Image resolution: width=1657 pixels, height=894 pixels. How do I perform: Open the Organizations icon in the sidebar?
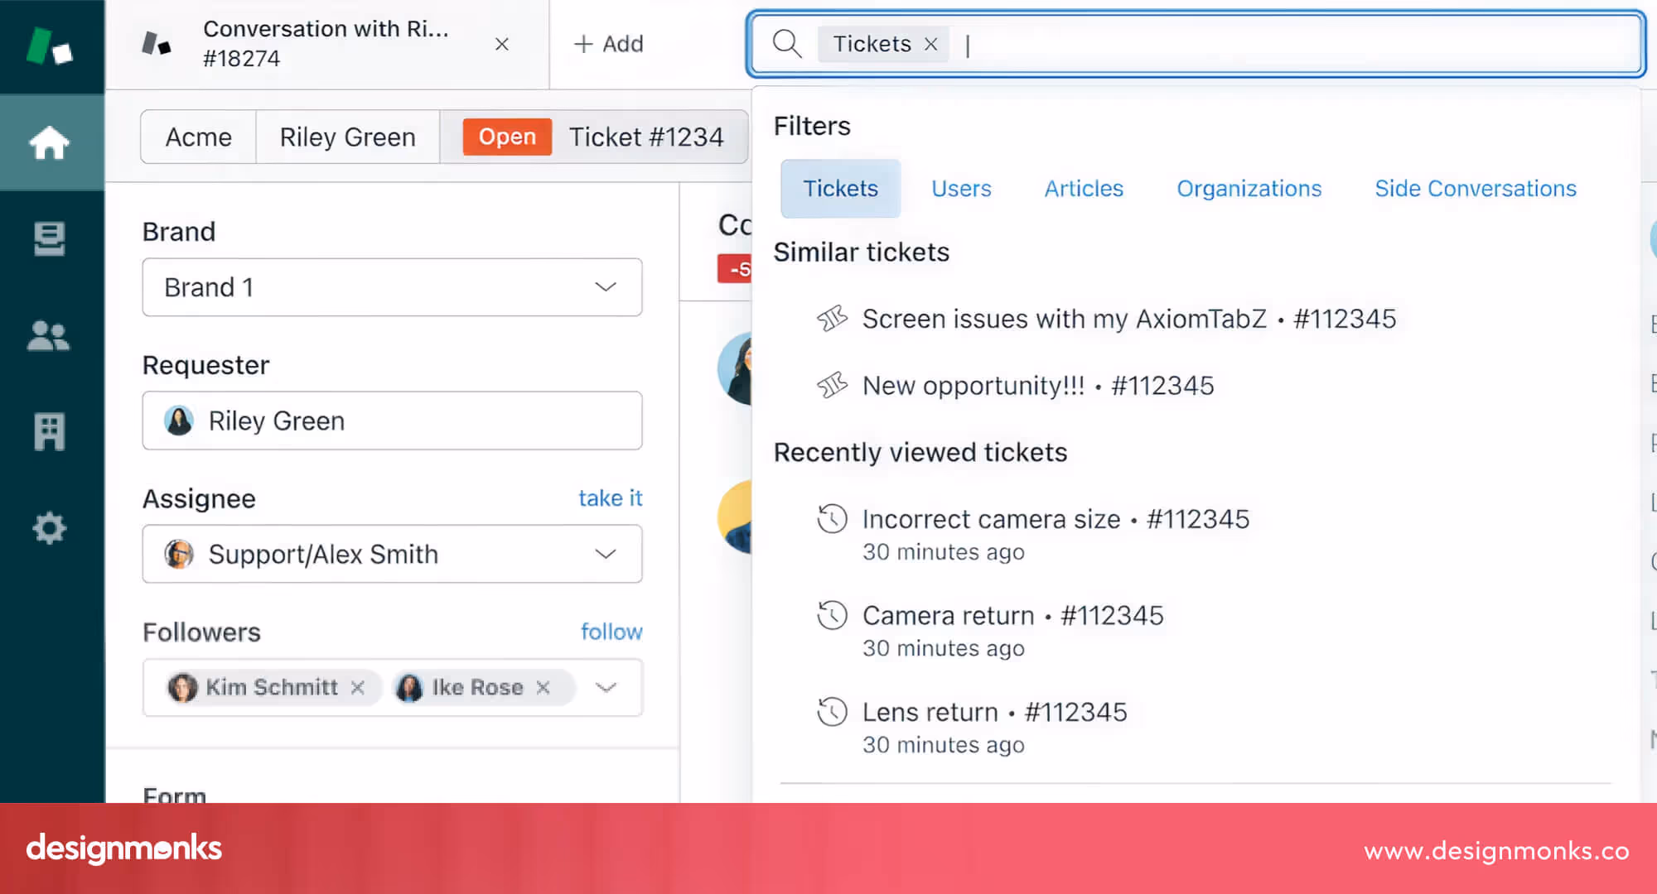tap(51, 431)
